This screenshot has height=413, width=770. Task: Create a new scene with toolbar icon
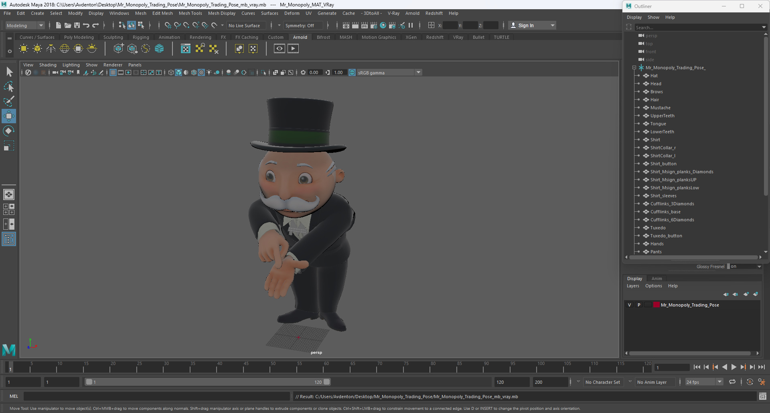pos(59,25)
